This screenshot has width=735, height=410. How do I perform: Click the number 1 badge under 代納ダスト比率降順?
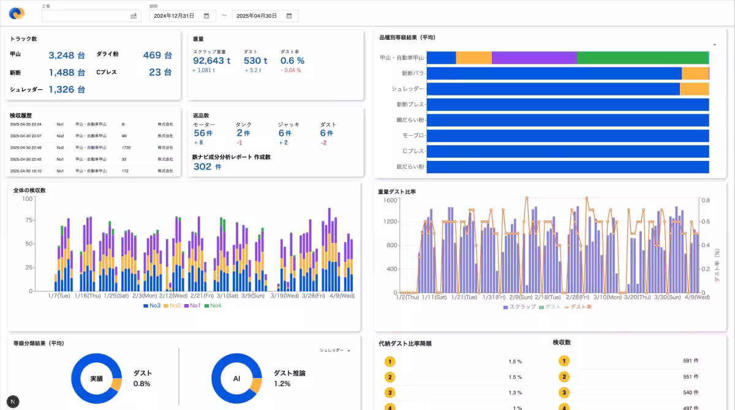[389, 361]
